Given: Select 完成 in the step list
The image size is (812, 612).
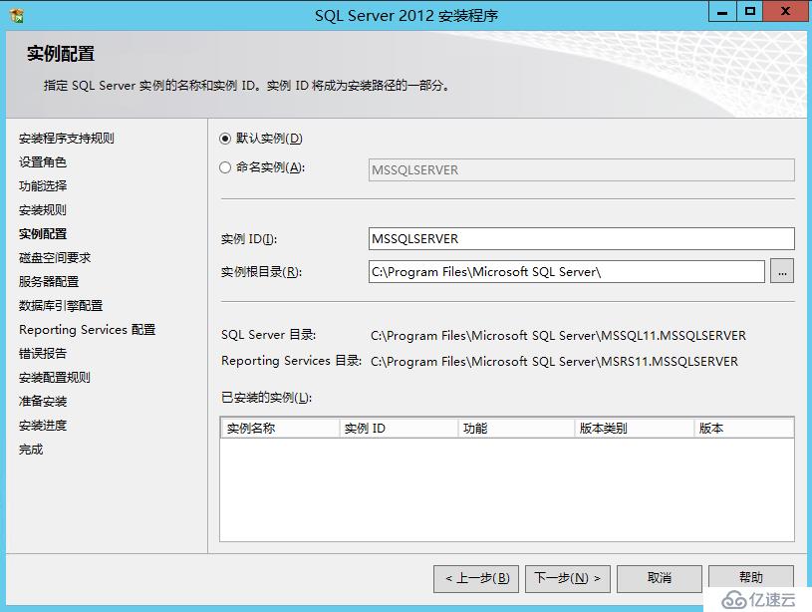Looking at the screenshot, I should (31, 450).
